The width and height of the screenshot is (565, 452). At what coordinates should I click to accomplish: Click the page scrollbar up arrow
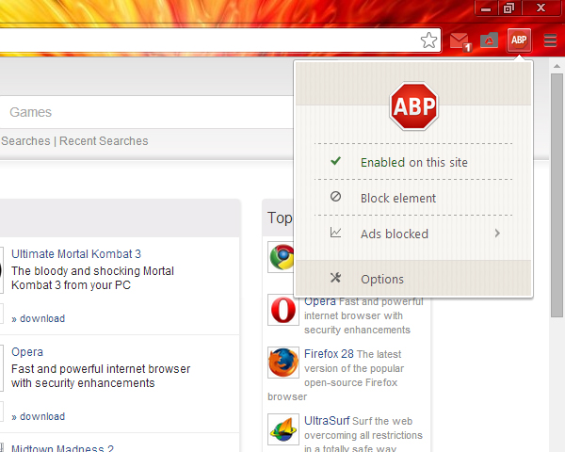557,66
